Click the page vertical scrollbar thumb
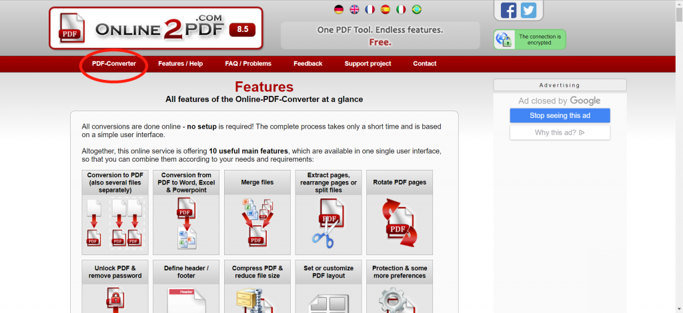Screen dimensions: 683x313 [x=679, y=15]
